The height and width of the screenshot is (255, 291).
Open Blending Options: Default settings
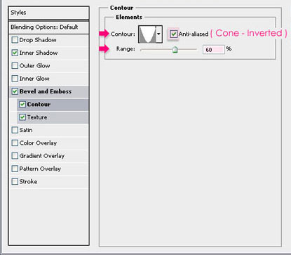click(x=48, y=27)
